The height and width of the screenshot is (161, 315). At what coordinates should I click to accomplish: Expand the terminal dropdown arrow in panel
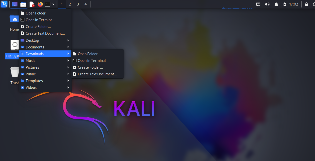53,4
